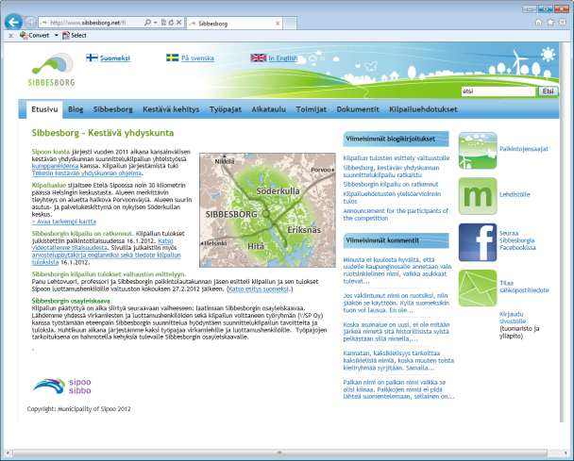574x461 pixels.
Task: Select the Etusivu navigation tab
Action: click(44, 109)
